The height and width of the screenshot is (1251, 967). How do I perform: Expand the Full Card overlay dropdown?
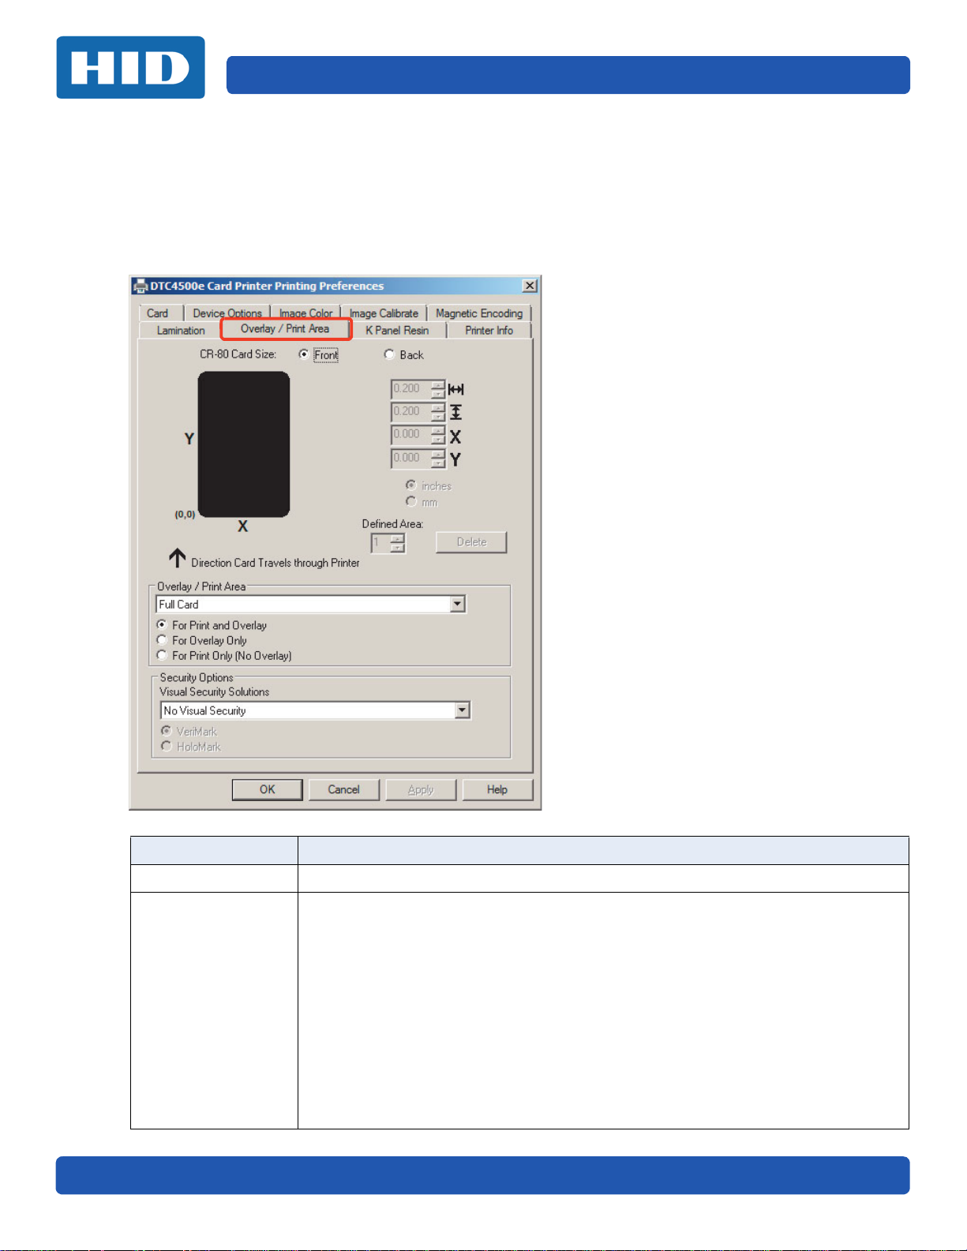457,605
